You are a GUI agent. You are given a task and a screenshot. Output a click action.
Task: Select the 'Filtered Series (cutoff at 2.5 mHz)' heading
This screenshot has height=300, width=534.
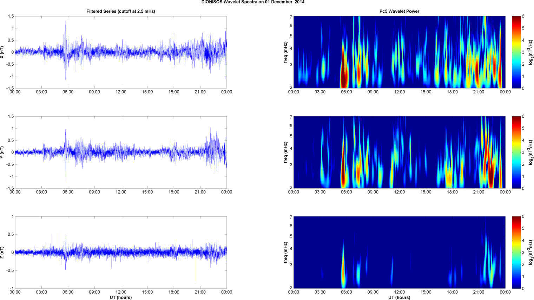tap(121, 11)
